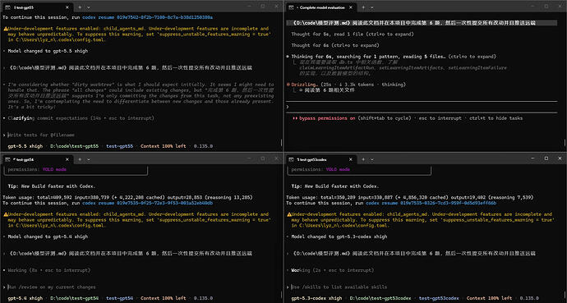Click the terminal icon on the test-gpt55 tab
567x303 pixels.
[7, 7]
